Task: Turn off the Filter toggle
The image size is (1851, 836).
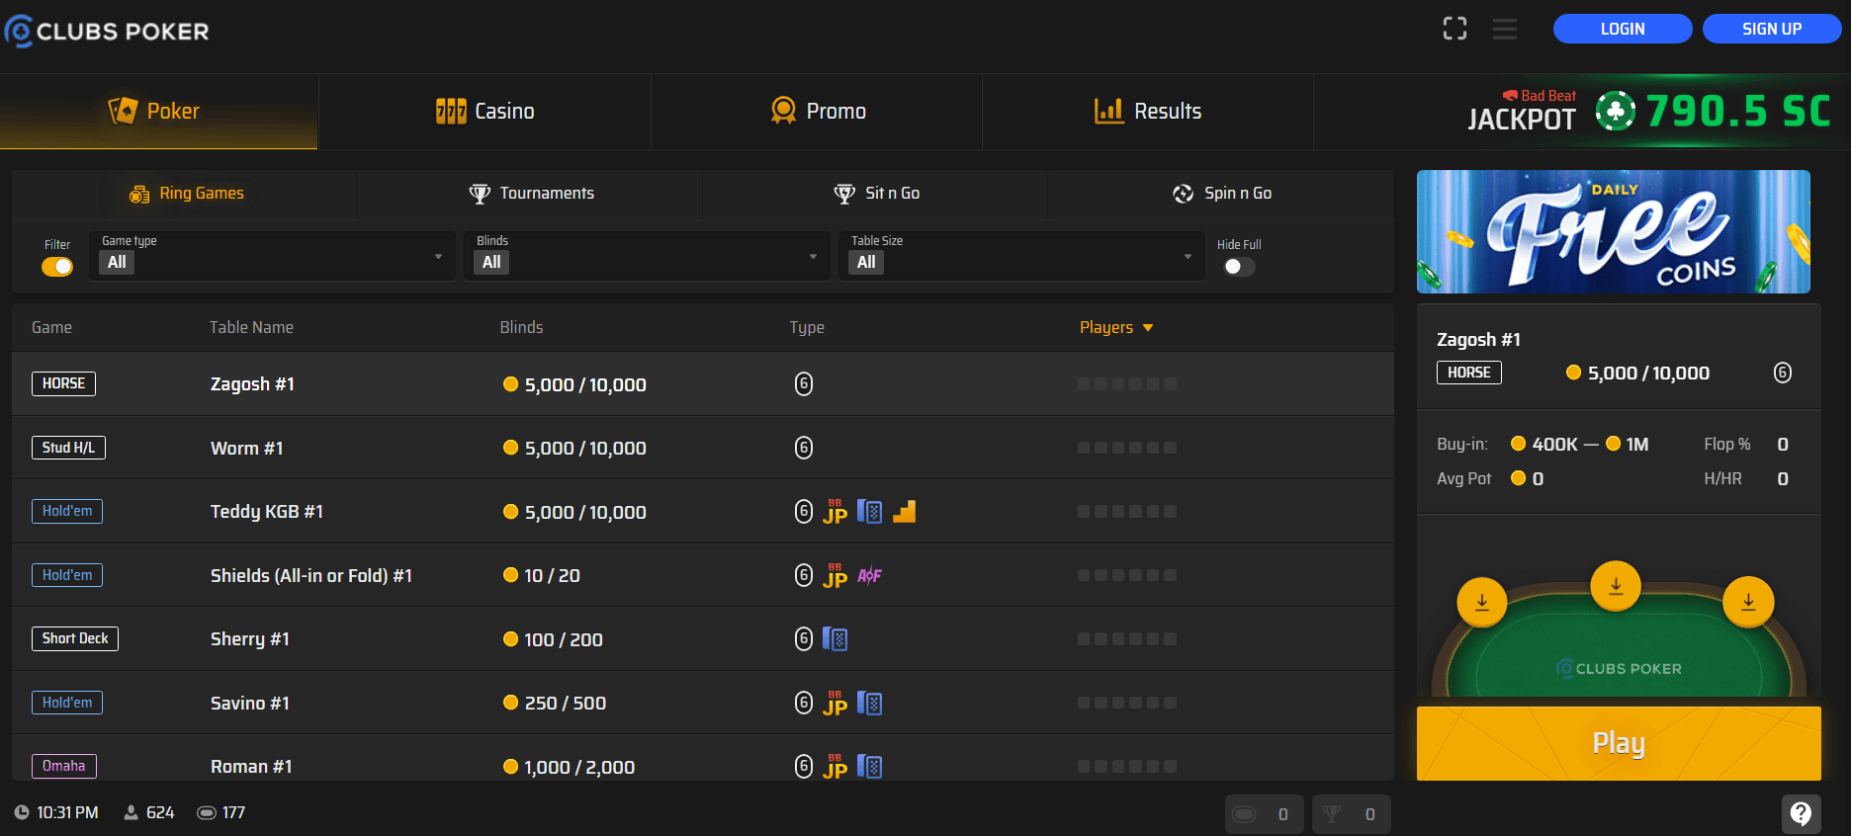Action: pyautogui.click(x=57, y=267)
